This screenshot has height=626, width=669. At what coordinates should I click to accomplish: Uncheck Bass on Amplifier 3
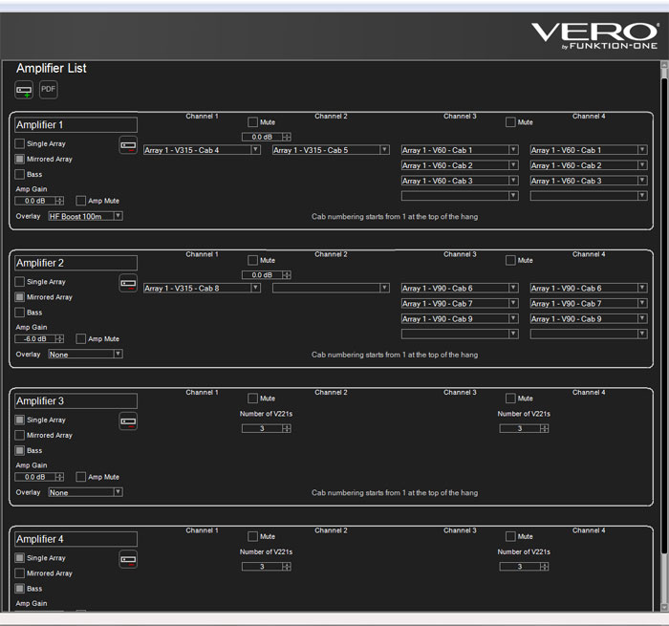pos(20,450)
